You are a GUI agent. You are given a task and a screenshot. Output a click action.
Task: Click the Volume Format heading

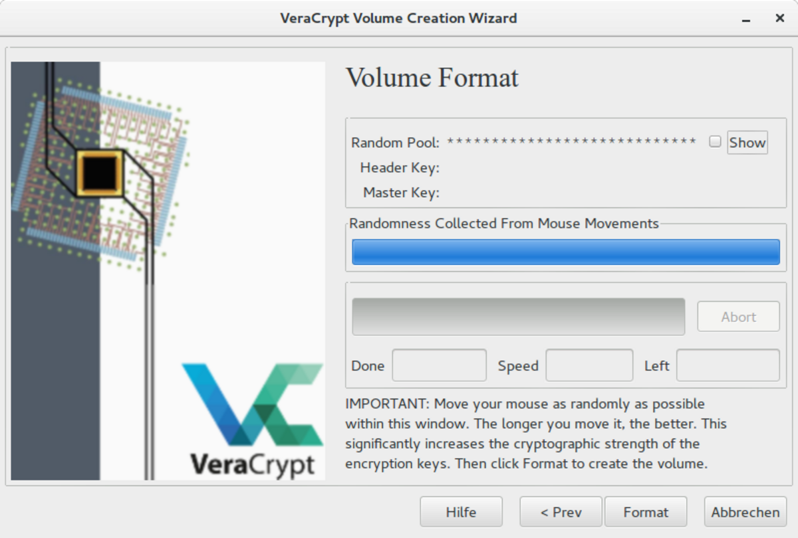point(432,78)
